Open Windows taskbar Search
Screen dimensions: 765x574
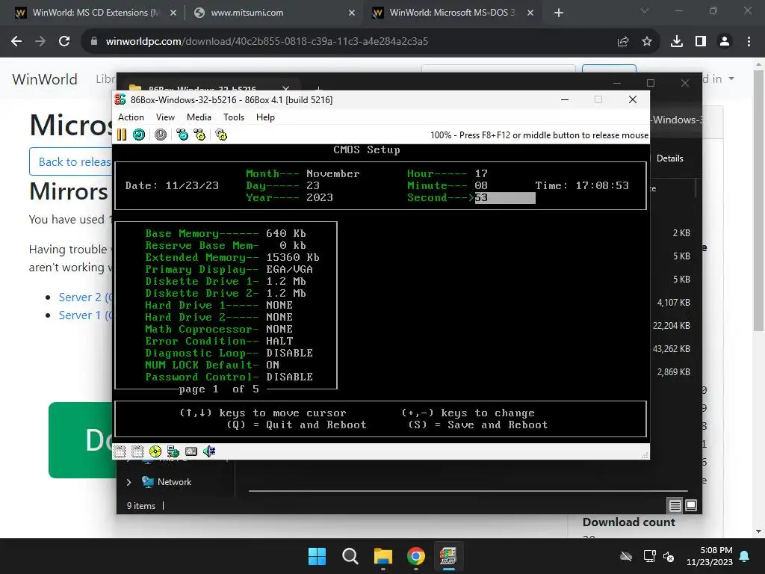tap(350, 556)
